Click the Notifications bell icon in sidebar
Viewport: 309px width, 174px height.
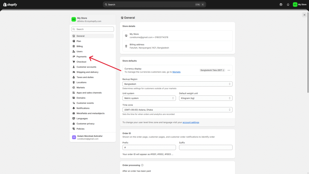pos(74,108)
